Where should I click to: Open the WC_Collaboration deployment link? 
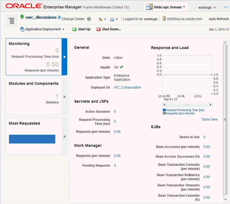tap(127, 88)
